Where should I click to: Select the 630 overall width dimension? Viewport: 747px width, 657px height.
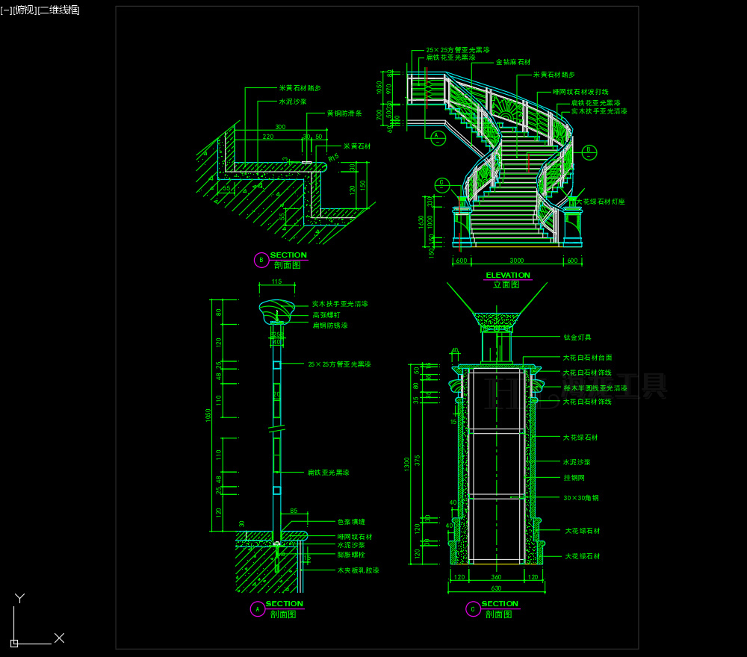pyautogui.click(x=496, y=588)
